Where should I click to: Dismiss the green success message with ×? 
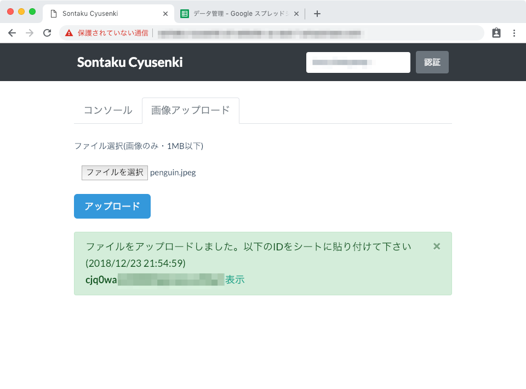(x=437, y=246)
